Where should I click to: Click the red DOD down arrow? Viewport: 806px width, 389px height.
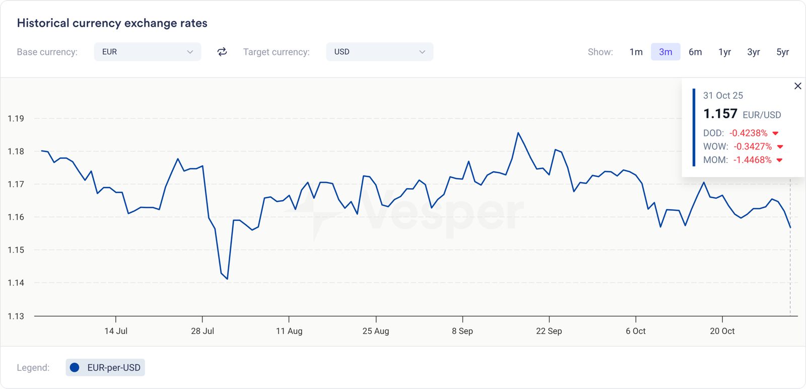(776, 133)
